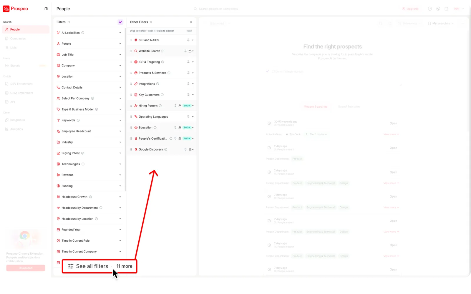
Task: Click the Prospeo logo
Action: tap(15, 9)
